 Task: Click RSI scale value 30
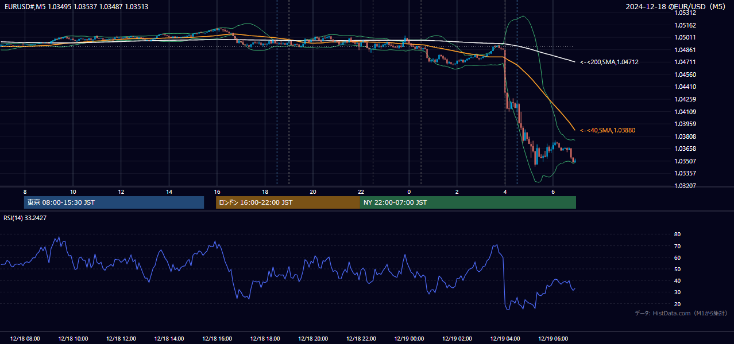[x=677, y=292]
